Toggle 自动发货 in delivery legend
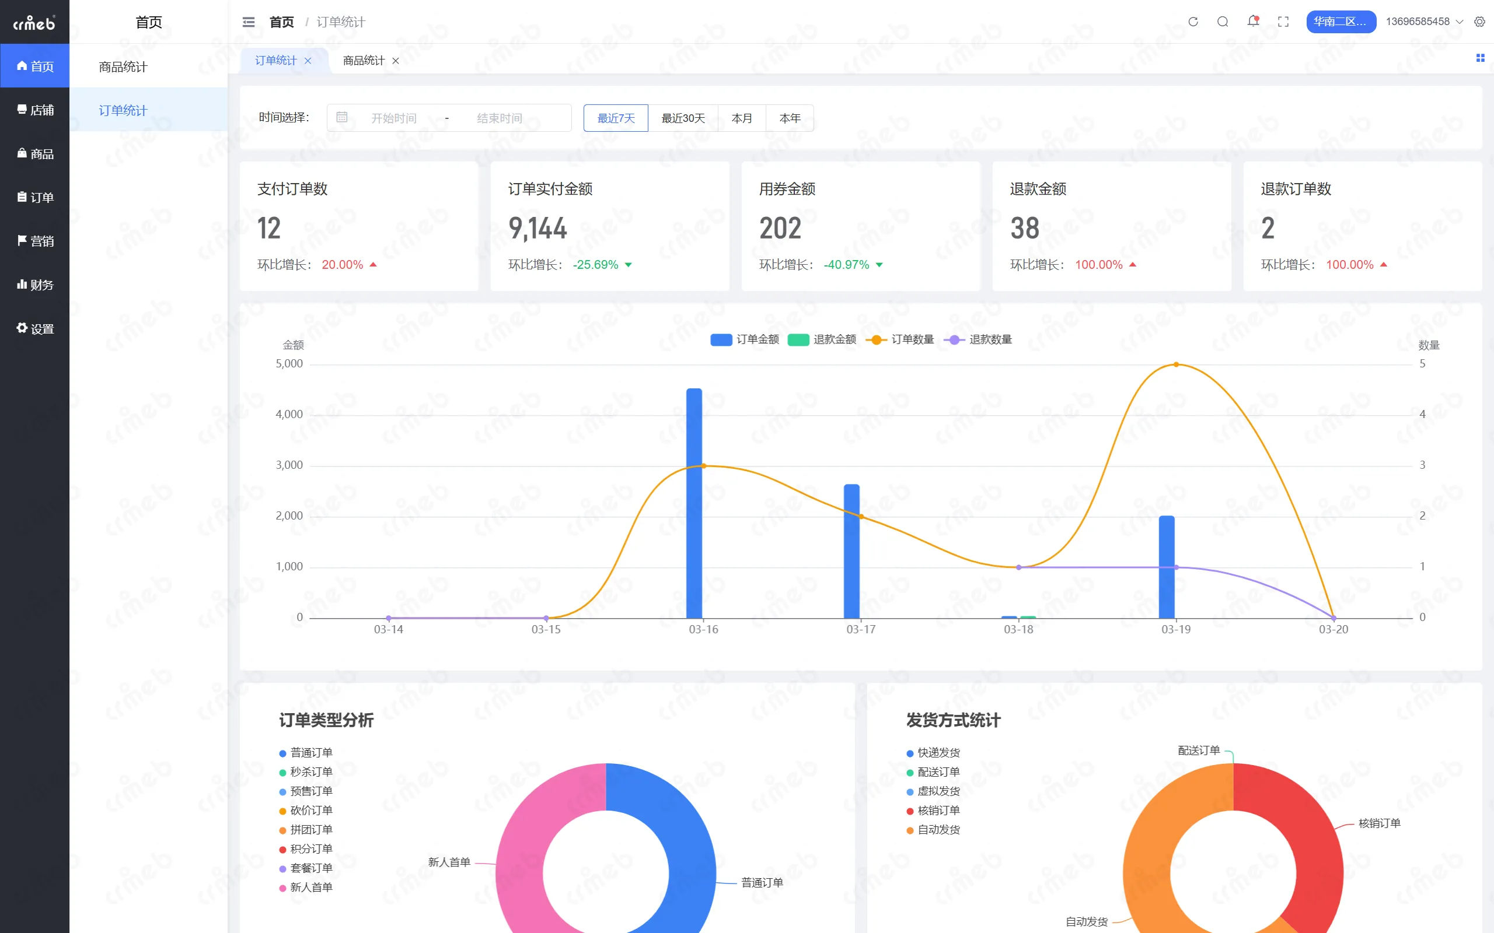This screenshot has height=933, width=1494. tap(933, 829)
